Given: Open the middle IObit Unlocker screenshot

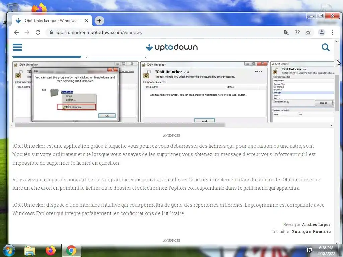Looking at the screenshot, I should [x=205, y=92].
